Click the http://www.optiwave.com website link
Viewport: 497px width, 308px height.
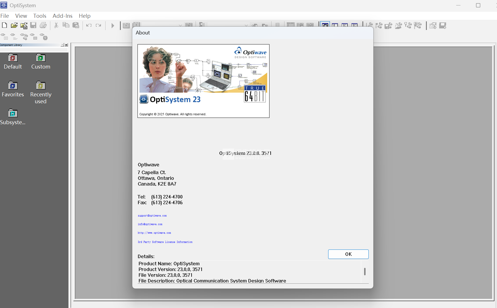[x=154, y=233]
